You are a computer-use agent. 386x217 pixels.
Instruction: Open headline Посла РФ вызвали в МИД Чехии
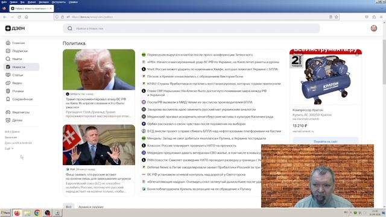tap(200, 102)
